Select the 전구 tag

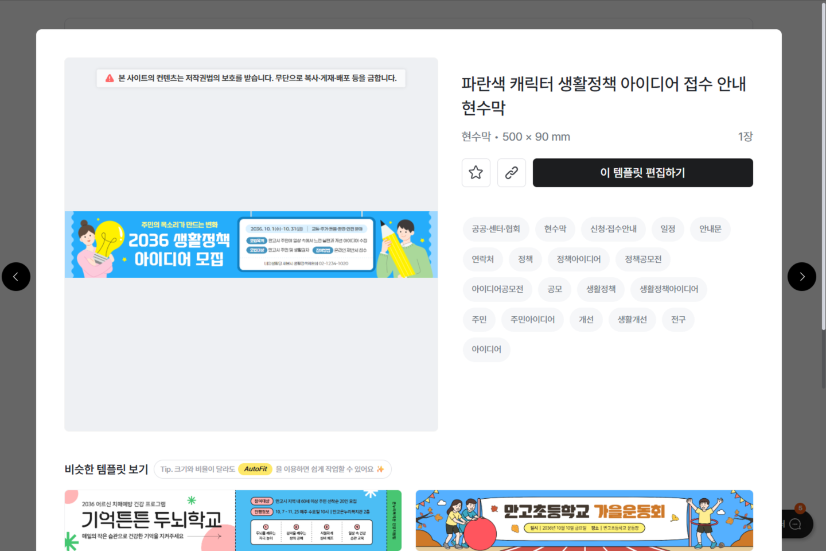click(678, 320)
